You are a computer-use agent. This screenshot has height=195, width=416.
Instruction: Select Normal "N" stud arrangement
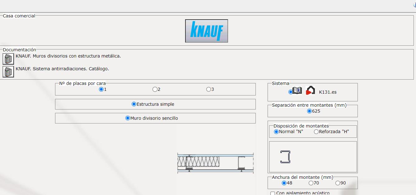coord(276,132)
